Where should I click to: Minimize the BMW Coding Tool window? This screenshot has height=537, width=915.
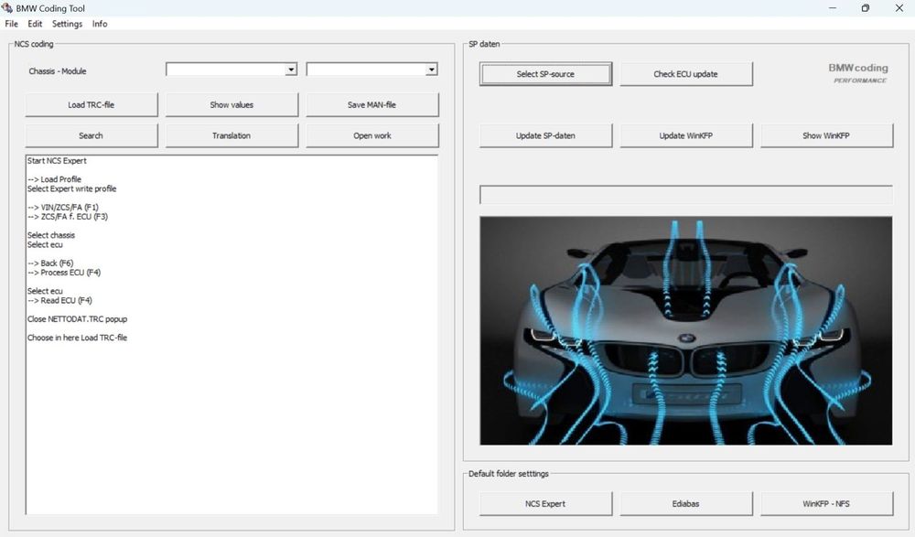pyautogui.click(x=833, y=8)
